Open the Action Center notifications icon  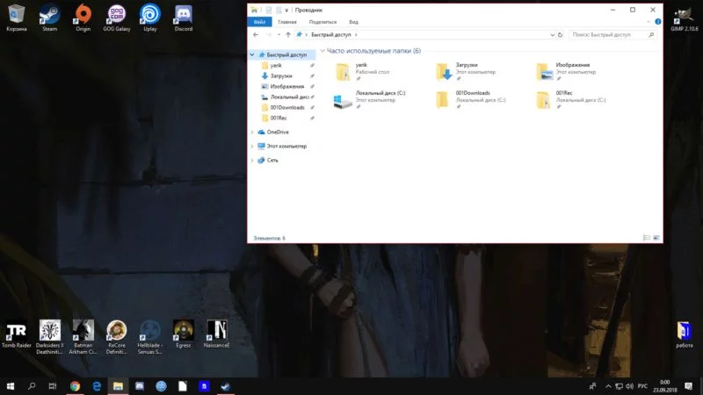pyautogui.click(x=688, y=386)
